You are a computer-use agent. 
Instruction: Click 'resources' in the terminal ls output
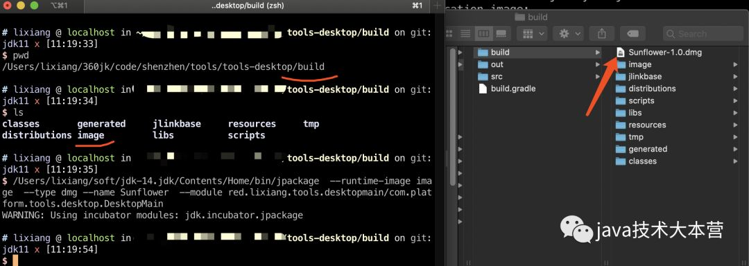tap(252, 124)
